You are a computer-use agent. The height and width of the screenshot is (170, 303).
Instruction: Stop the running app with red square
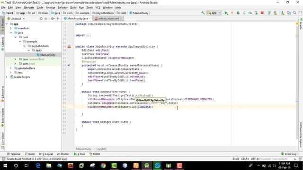[262, 13]
